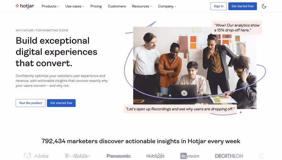Click the "Wow! Our analytics show" quote bubble
The width and height of the screenshot is (282, 160).
pyautogui.click(x=237, y=27)
